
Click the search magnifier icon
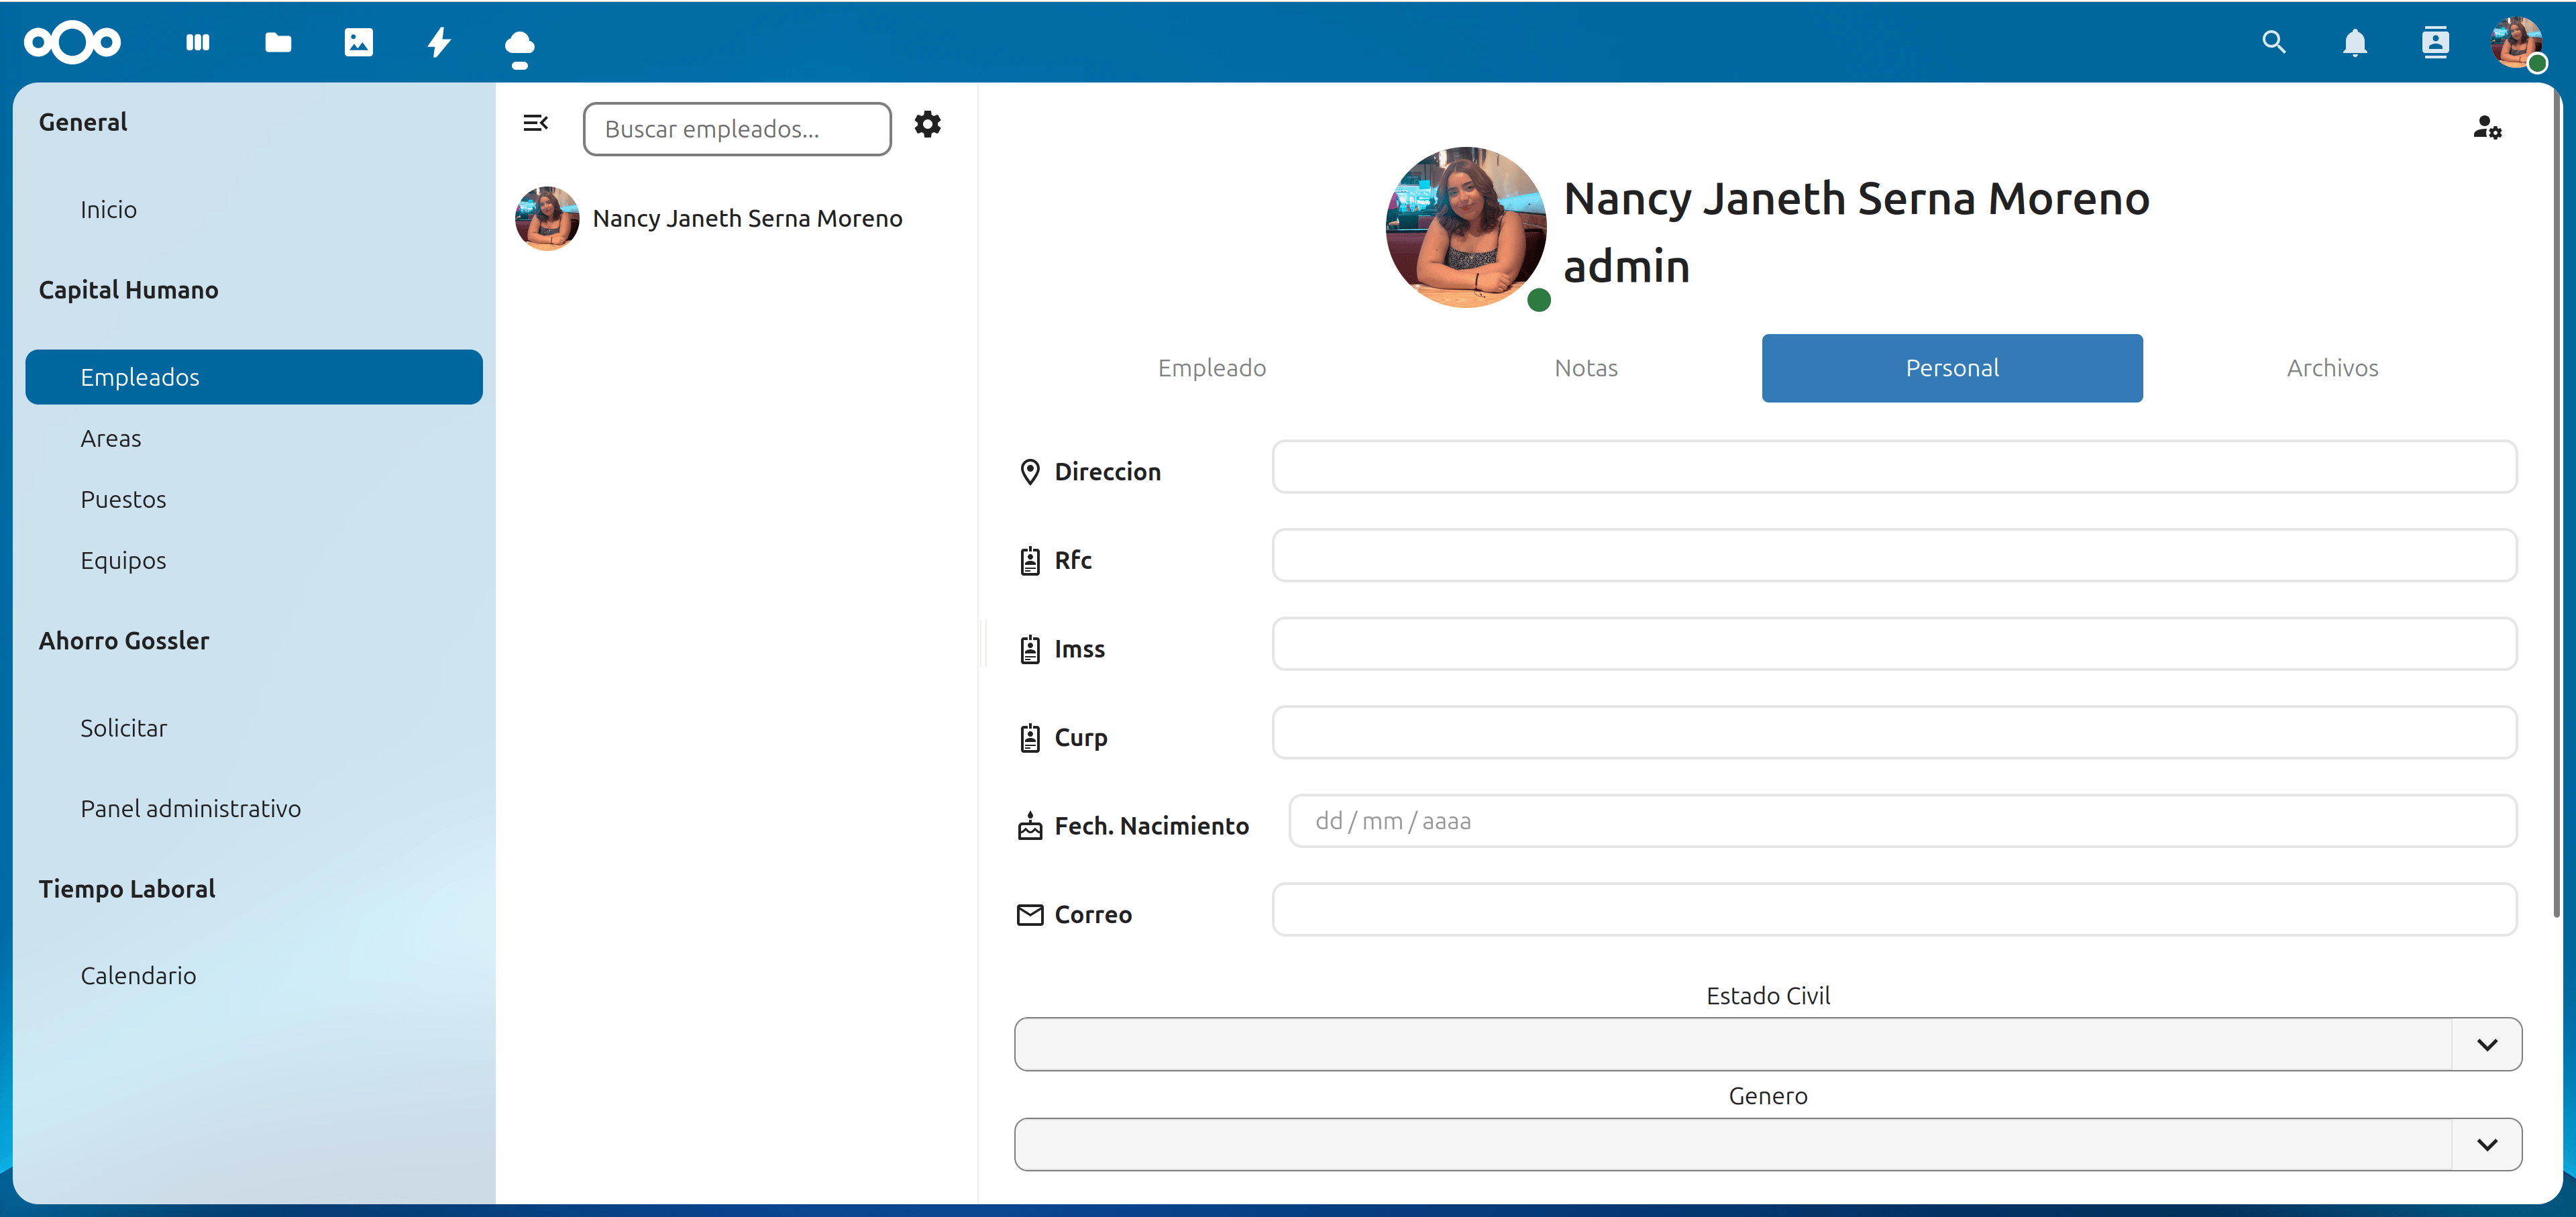tap(2273, 42)
